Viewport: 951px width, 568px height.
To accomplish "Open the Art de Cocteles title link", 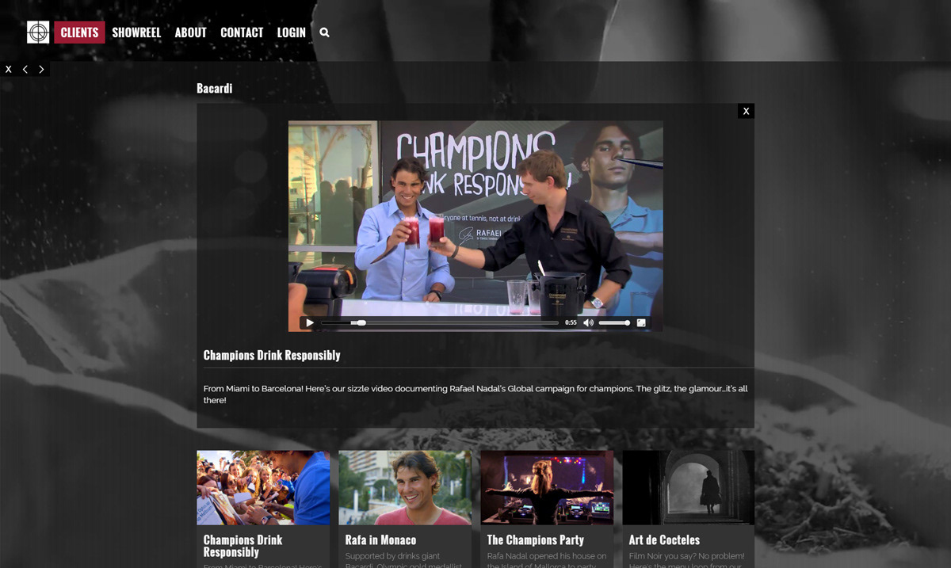I will click(664, 540).
